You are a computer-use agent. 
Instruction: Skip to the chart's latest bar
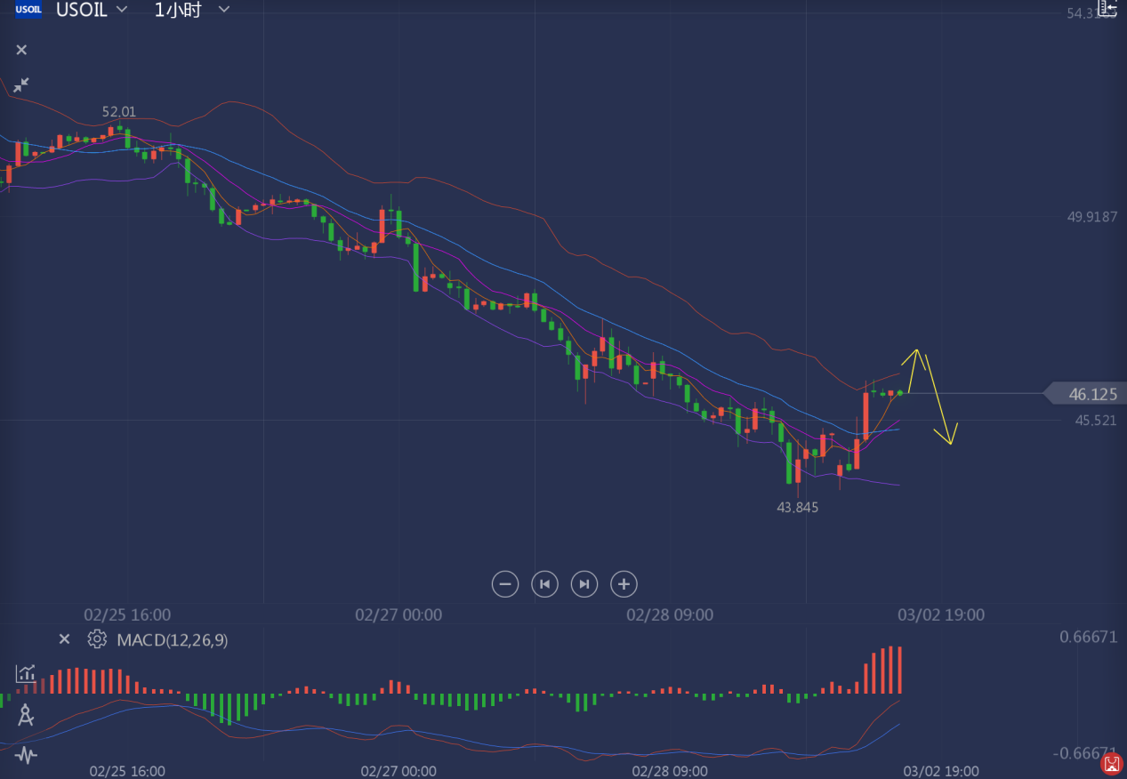pos(584,584)
